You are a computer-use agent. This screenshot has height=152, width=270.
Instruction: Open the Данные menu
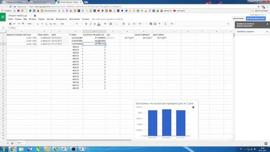click(x=50, y=19)
